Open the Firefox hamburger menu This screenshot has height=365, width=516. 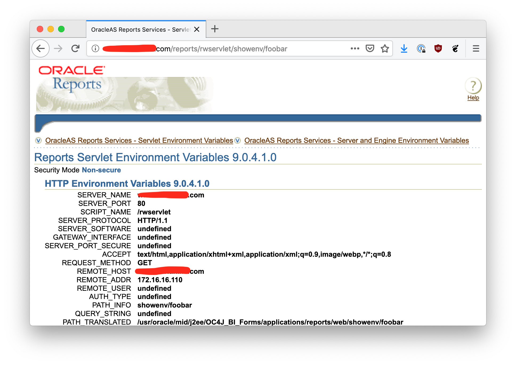pyautogui.click(x=476, y=48)
